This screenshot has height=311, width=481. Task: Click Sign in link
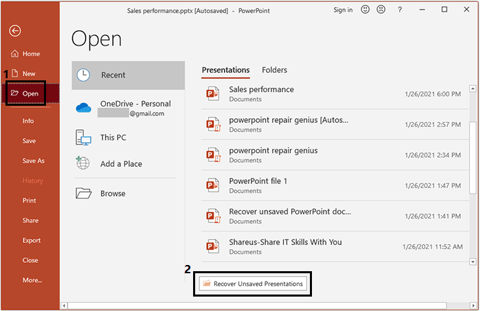[343, 10]
